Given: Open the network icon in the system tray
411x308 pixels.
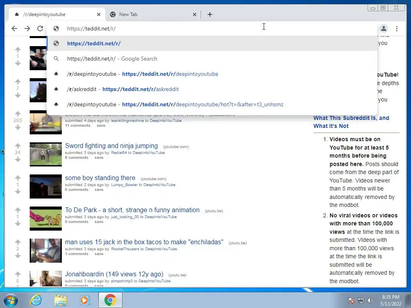Looking at the screenshot, I should tap(361, 300).
